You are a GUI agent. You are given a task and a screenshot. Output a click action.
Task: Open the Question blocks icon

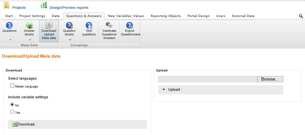69,26
